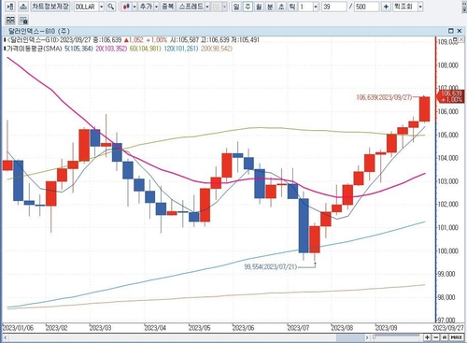The height and width of the screenshot is (343, 467).
Task: Click the MAX button
Action: point(457,337)
